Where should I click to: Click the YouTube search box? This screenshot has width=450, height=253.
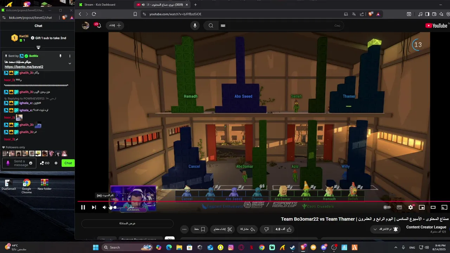coord(281,25)
